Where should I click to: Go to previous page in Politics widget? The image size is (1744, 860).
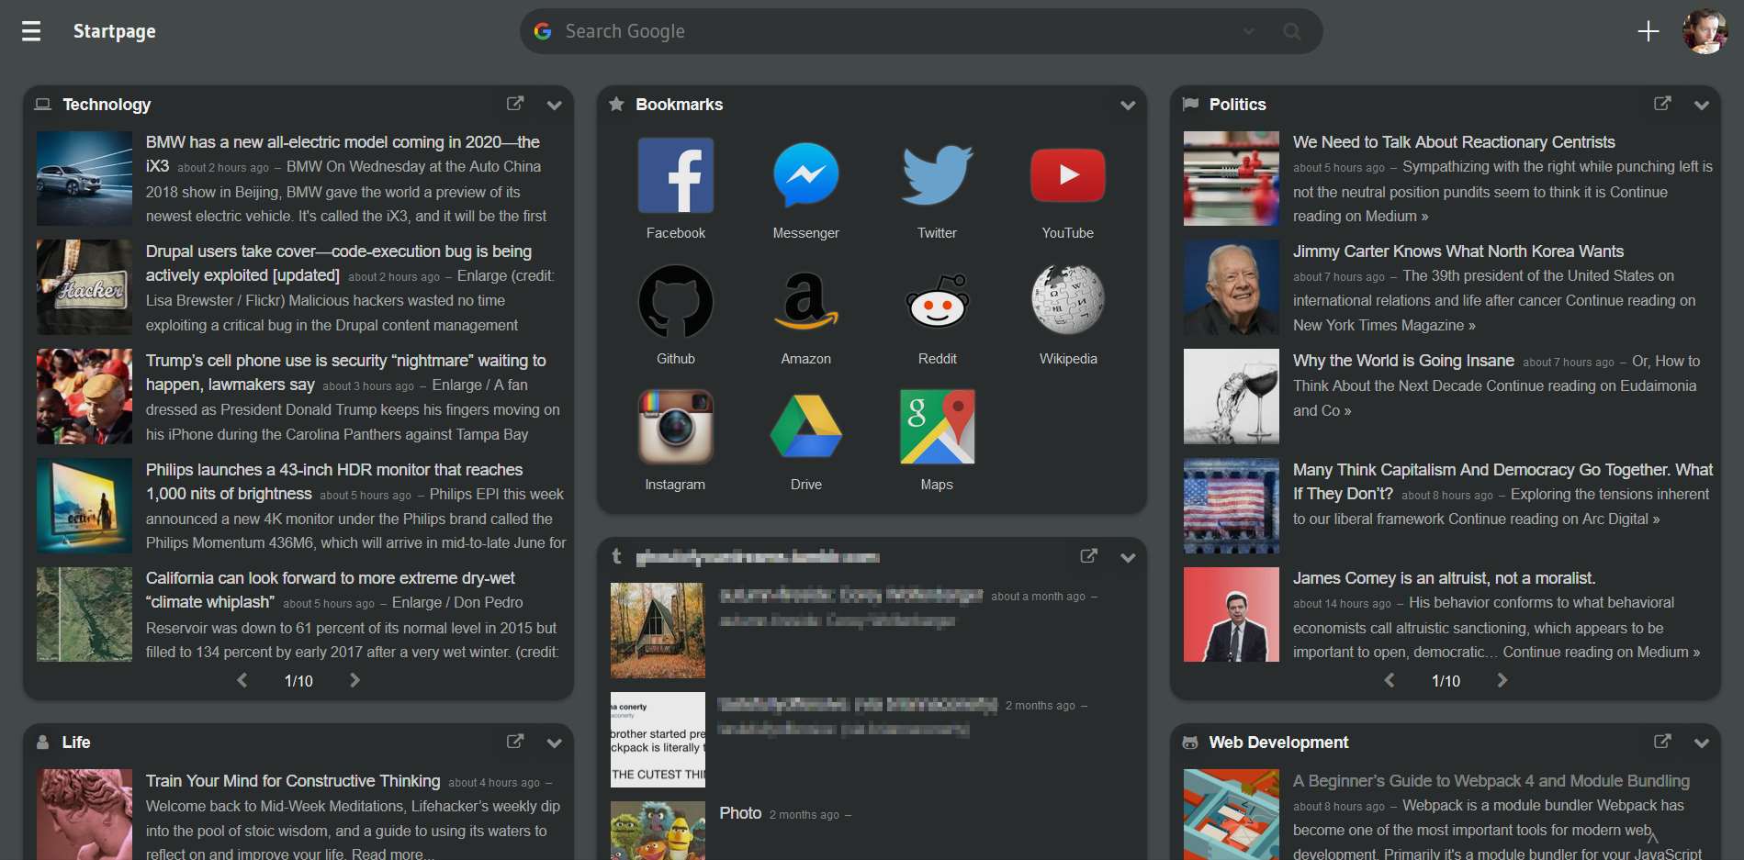coord(1390,680)
